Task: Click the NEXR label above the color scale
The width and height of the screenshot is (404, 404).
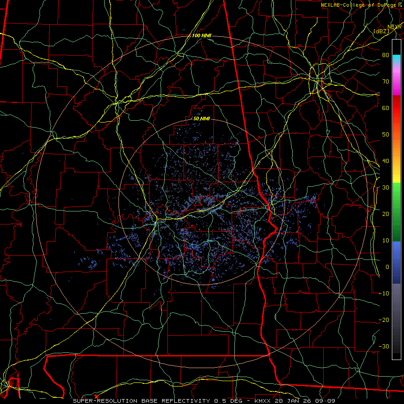Action: point(394,27)
